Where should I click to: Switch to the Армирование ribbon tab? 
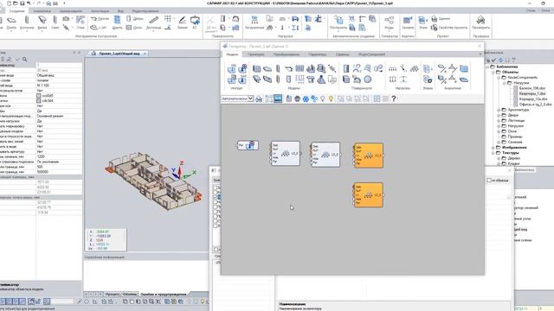click(x=71, y=11)
